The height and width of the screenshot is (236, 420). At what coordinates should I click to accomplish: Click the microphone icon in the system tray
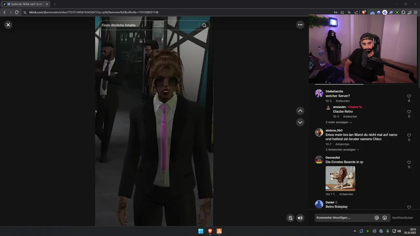(388, 231)
